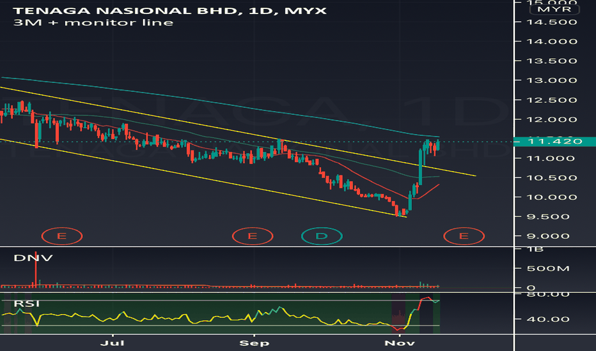Click the 9.500 price axis label
The image size is (596, 351).
(x=548, y=217)
